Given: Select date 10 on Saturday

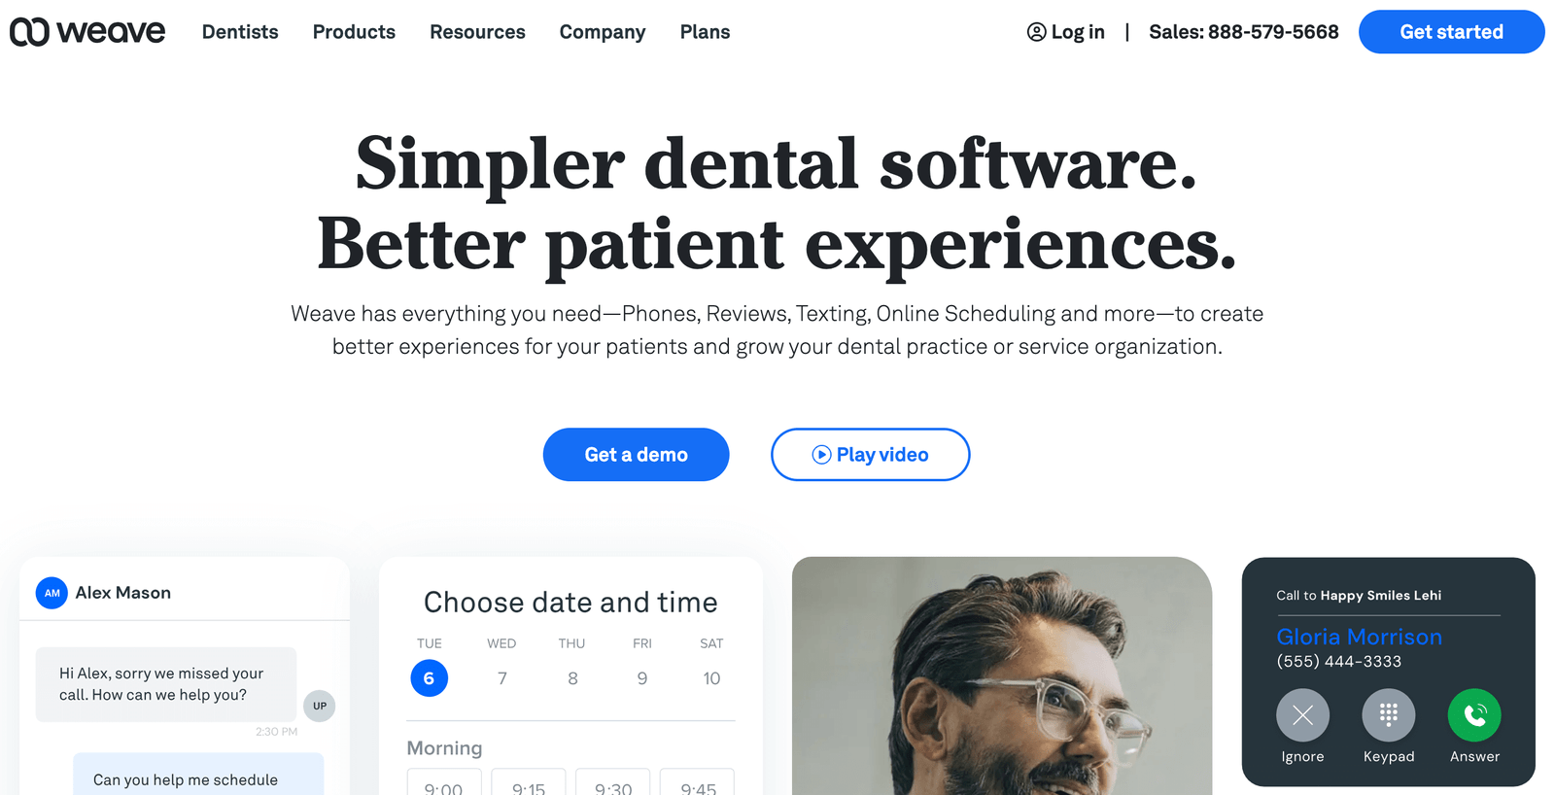Looking at the screenshot, I should [x=711, y=678].
